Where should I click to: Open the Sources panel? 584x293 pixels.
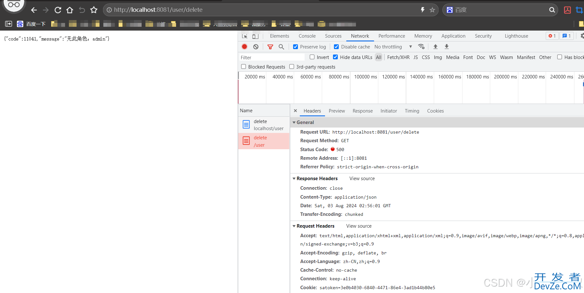[333, 36]
